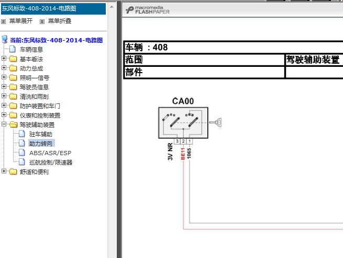The height and width of the screenshot is (258, 343).
Task: Click connector pin 1 of CA00
Action: pos(190,141)
